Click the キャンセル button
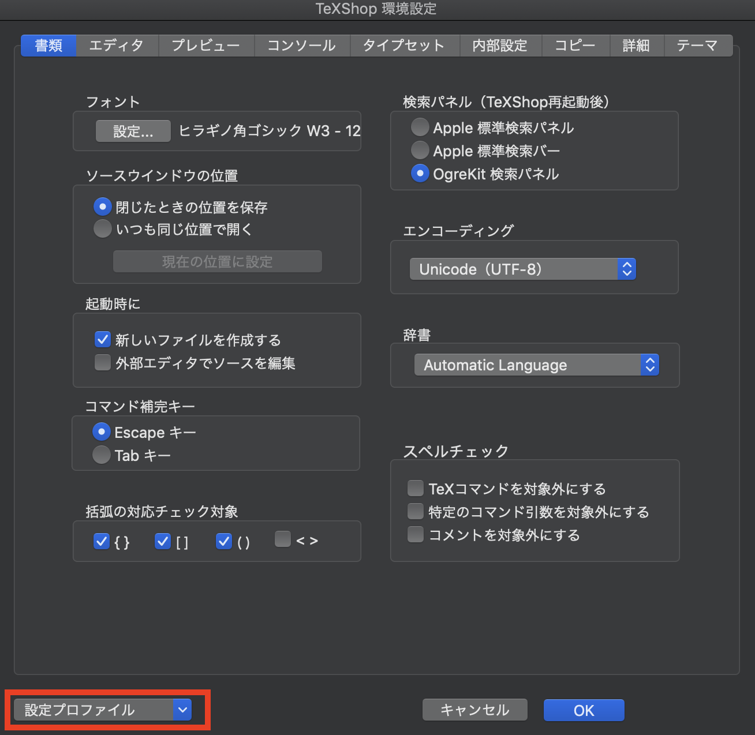 point(475,710)
